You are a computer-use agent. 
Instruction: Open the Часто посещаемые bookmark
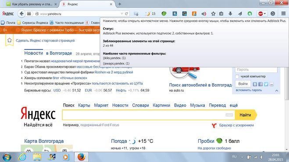pyautogui.click(x=67, y=23)
